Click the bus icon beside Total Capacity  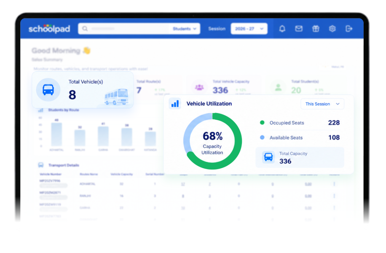[268, 157]
